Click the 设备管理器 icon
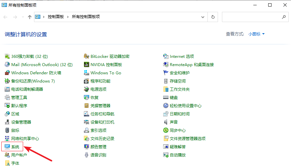Image resolution: width=291 pixels, height=168 pixels. click(x=7, y=122)
